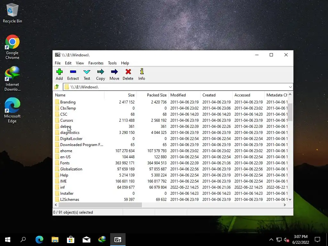Image resolution: width=328 pixels, height=246 pixels.
Task: Click the taskbar clock and date
Action: pyautogui.click(x=300, y=240)
